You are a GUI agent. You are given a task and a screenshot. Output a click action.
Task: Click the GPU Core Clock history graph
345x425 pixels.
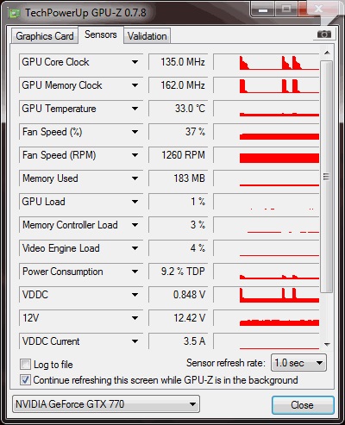(x=267, y=62)
